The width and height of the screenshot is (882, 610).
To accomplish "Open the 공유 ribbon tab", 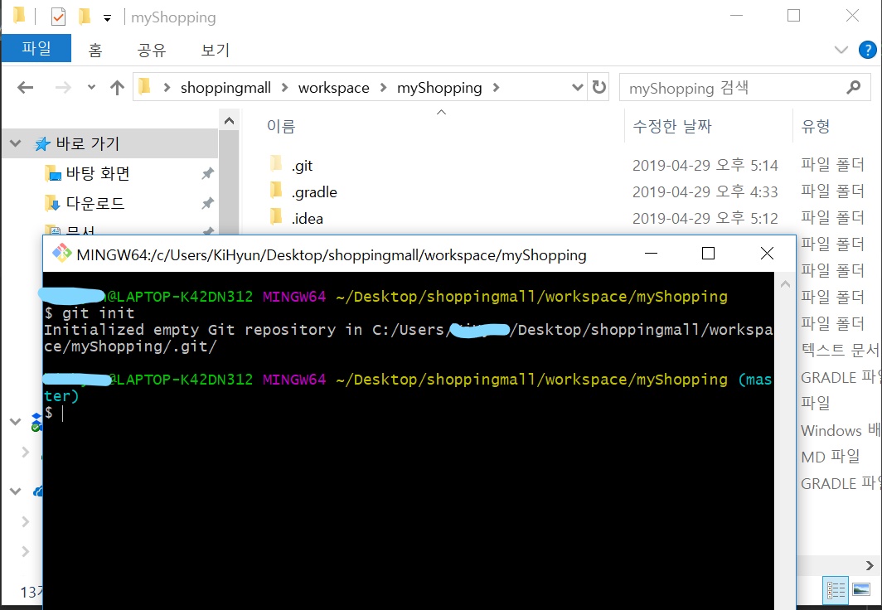I will [x=152, y=50].
